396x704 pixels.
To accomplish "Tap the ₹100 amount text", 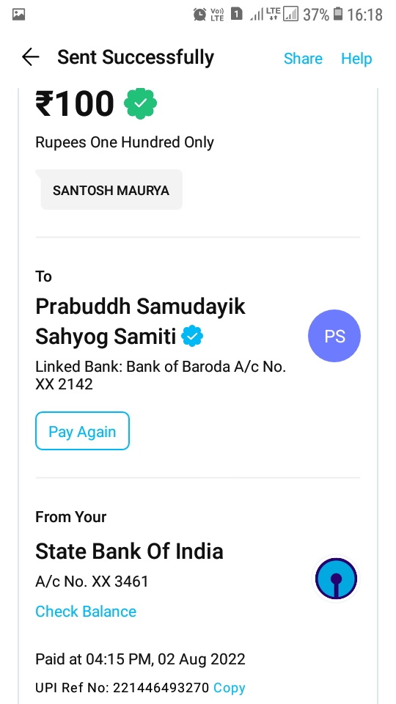I will pos(75,103).
